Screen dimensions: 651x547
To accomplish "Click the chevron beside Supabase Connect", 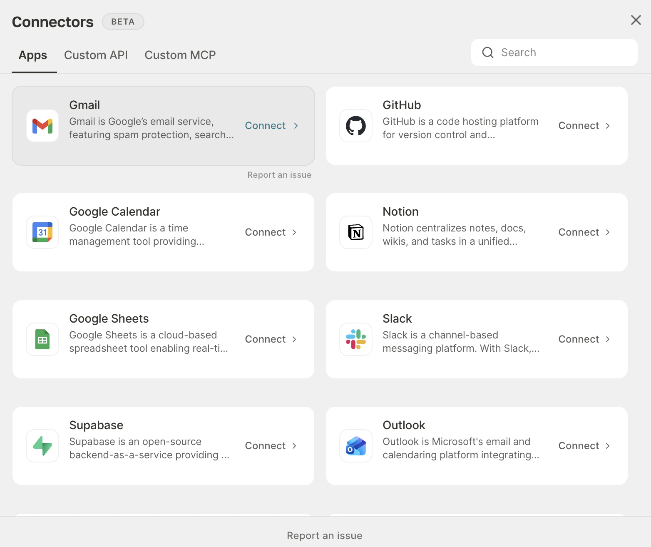I will point(294,446).
